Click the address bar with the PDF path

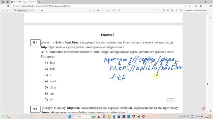(x=46, y=6)
